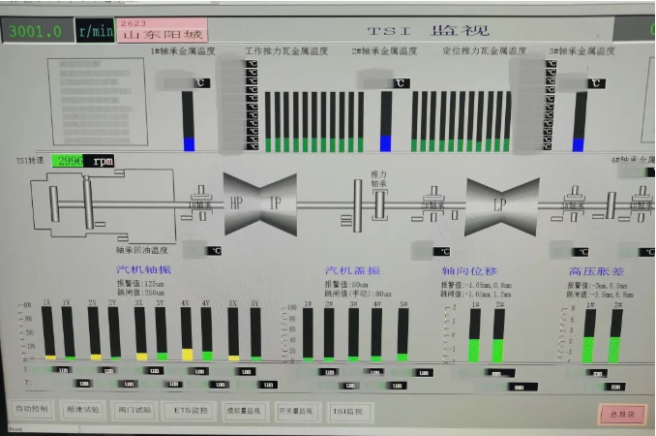Screen dimensions: 656x436
Task: Click the 3001.0 r/min speed display
Action: tap(37, 31)
